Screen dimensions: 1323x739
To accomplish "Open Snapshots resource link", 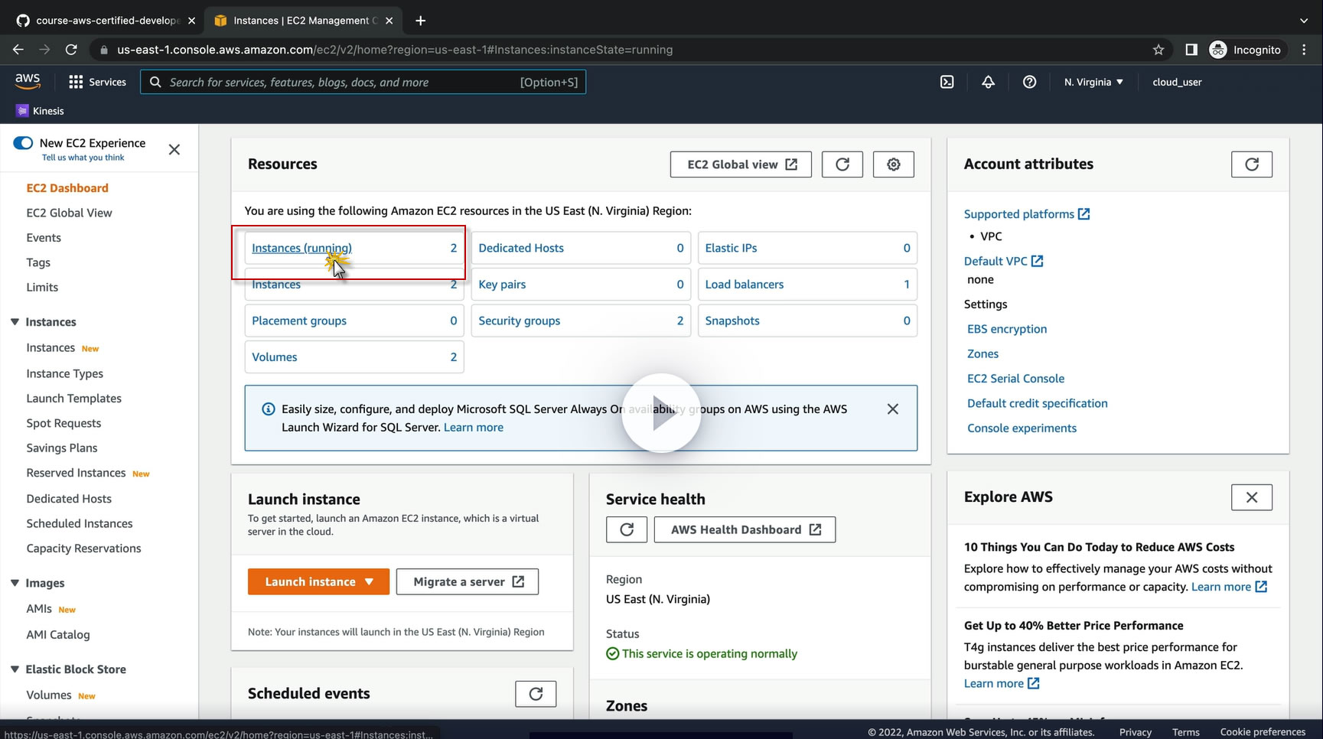I will [x=732, y=321].
